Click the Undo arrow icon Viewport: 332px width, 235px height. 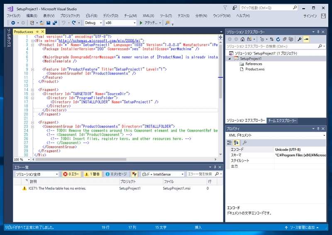coord(63,23)
